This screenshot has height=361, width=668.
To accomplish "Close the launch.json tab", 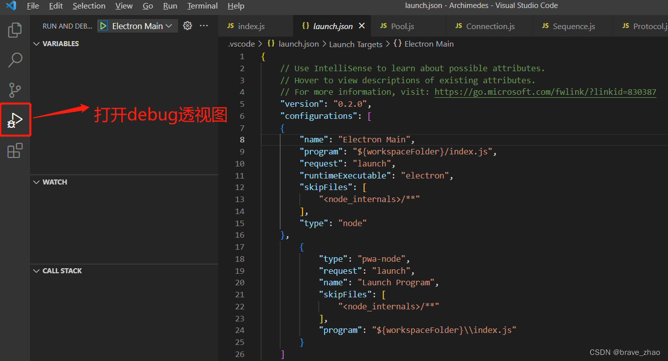I will coord(362,26).
